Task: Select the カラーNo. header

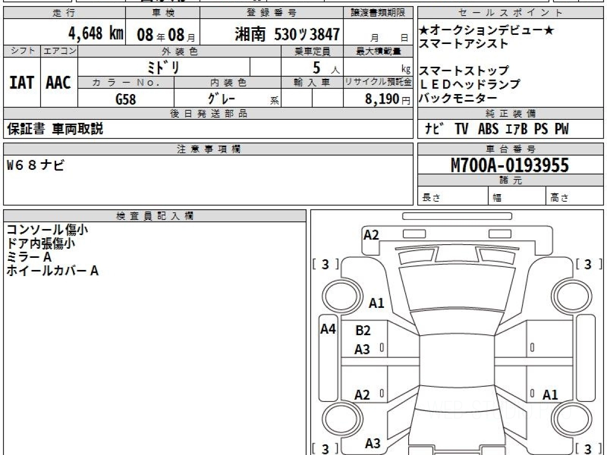Action: point(126,82)
